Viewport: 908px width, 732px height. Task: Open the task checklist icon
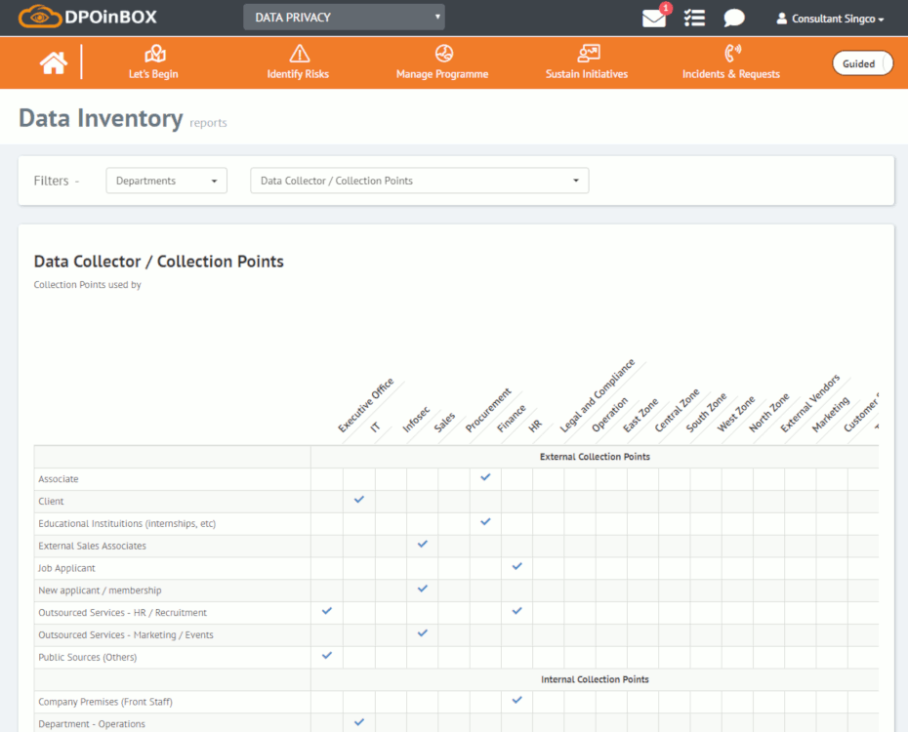694,19
